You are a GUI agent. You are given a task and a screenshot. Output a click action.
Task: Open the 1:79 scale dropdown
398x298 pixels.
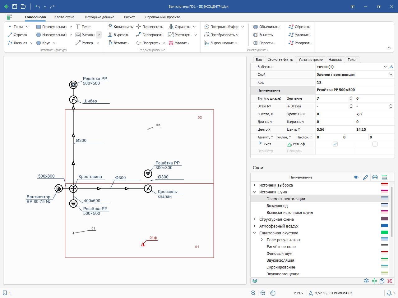click(298, 293)
